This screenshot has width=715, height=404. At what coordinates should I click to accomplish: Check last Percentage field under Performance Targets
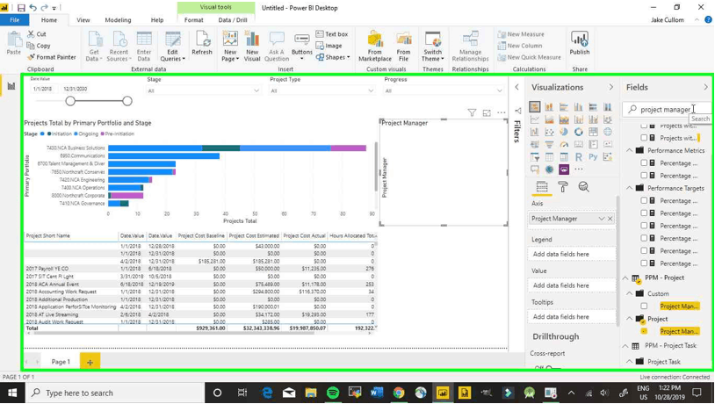click(644, 263)
